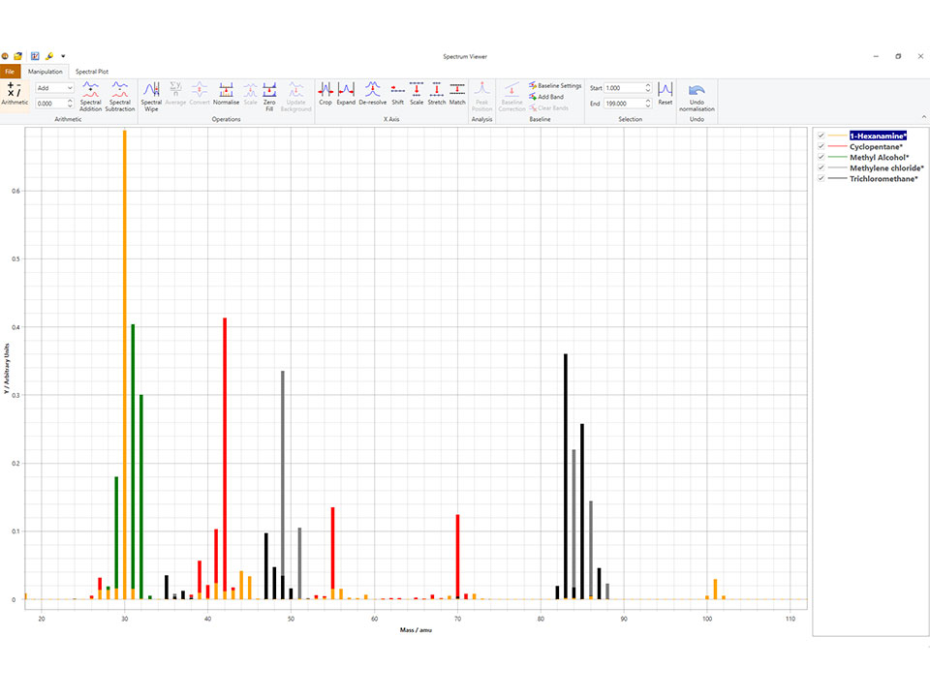
Task: Apply Zero Fill operation
Action: pos(269,97)
